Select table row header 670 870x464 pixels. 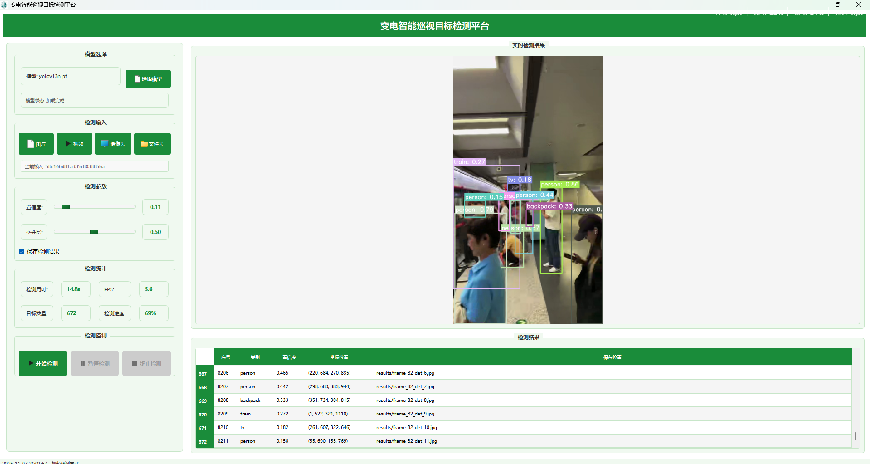click(x=205, y=414)
